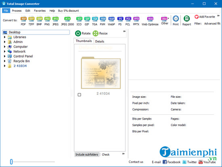Choose the GIF output icon
The width and height of the screenshot is (222, 167).
87,21
